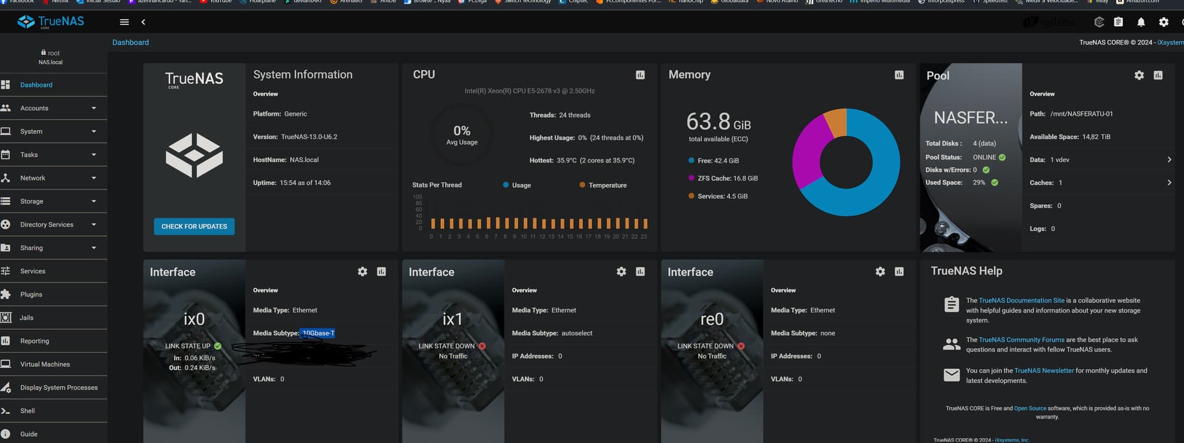Expand the Sharing menu arrow

[x=94, y=248]
